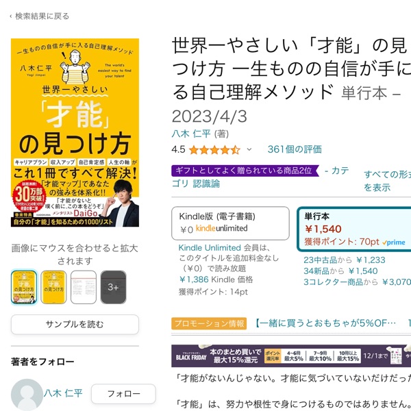Select the second yellow cover thumbnail
The height and width of the screenshot is (411, 411).
coord(53,287)
